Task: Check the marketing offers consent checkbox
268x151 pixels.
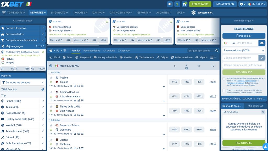Action: 224,90
